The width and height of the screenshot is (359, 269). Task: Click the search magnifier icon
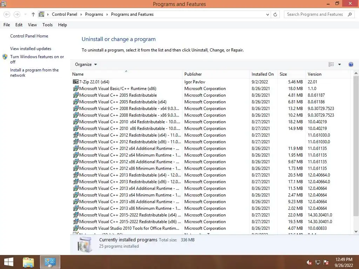[350, 14]
